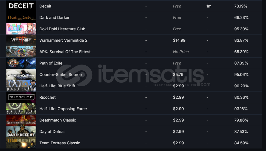266x151 pixels.
Task: Select the 95.30% rating for Doki Doki
Action: click(241, 29)
